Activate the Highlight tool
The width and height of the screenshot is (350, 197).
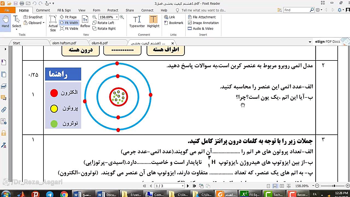(x=153, y=22)
